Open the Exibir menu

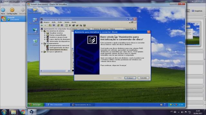tap(60, 22)
